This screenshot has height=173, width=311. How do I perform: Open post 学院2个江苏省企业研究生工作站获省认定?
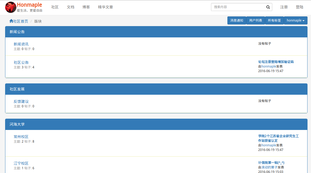(x=278, y=138)
